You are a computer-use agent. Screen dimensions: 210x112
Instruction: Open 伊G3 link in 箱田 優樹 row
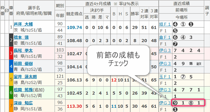[x=165, y=64]
